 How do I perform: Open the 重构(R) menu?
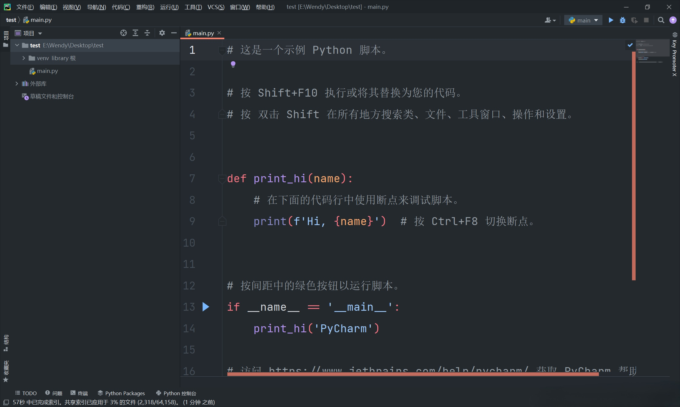[x=145, y=7]
